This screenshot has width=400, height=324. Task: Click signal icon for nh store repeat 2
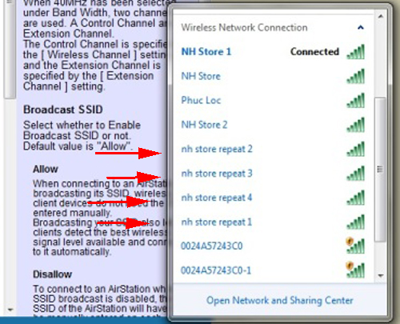pyautogui.click(x=356, y=149)
